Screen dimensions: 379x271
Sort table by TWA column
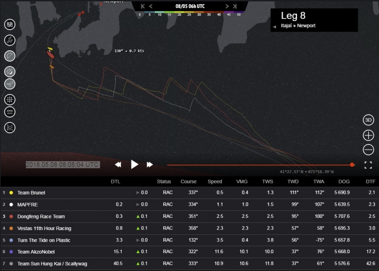(x=318, y=182)
